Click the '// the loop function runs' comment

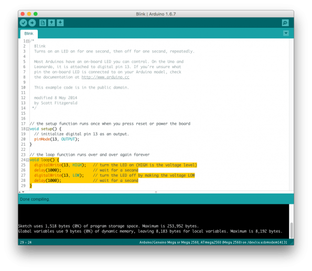click(x=90, y=155)
